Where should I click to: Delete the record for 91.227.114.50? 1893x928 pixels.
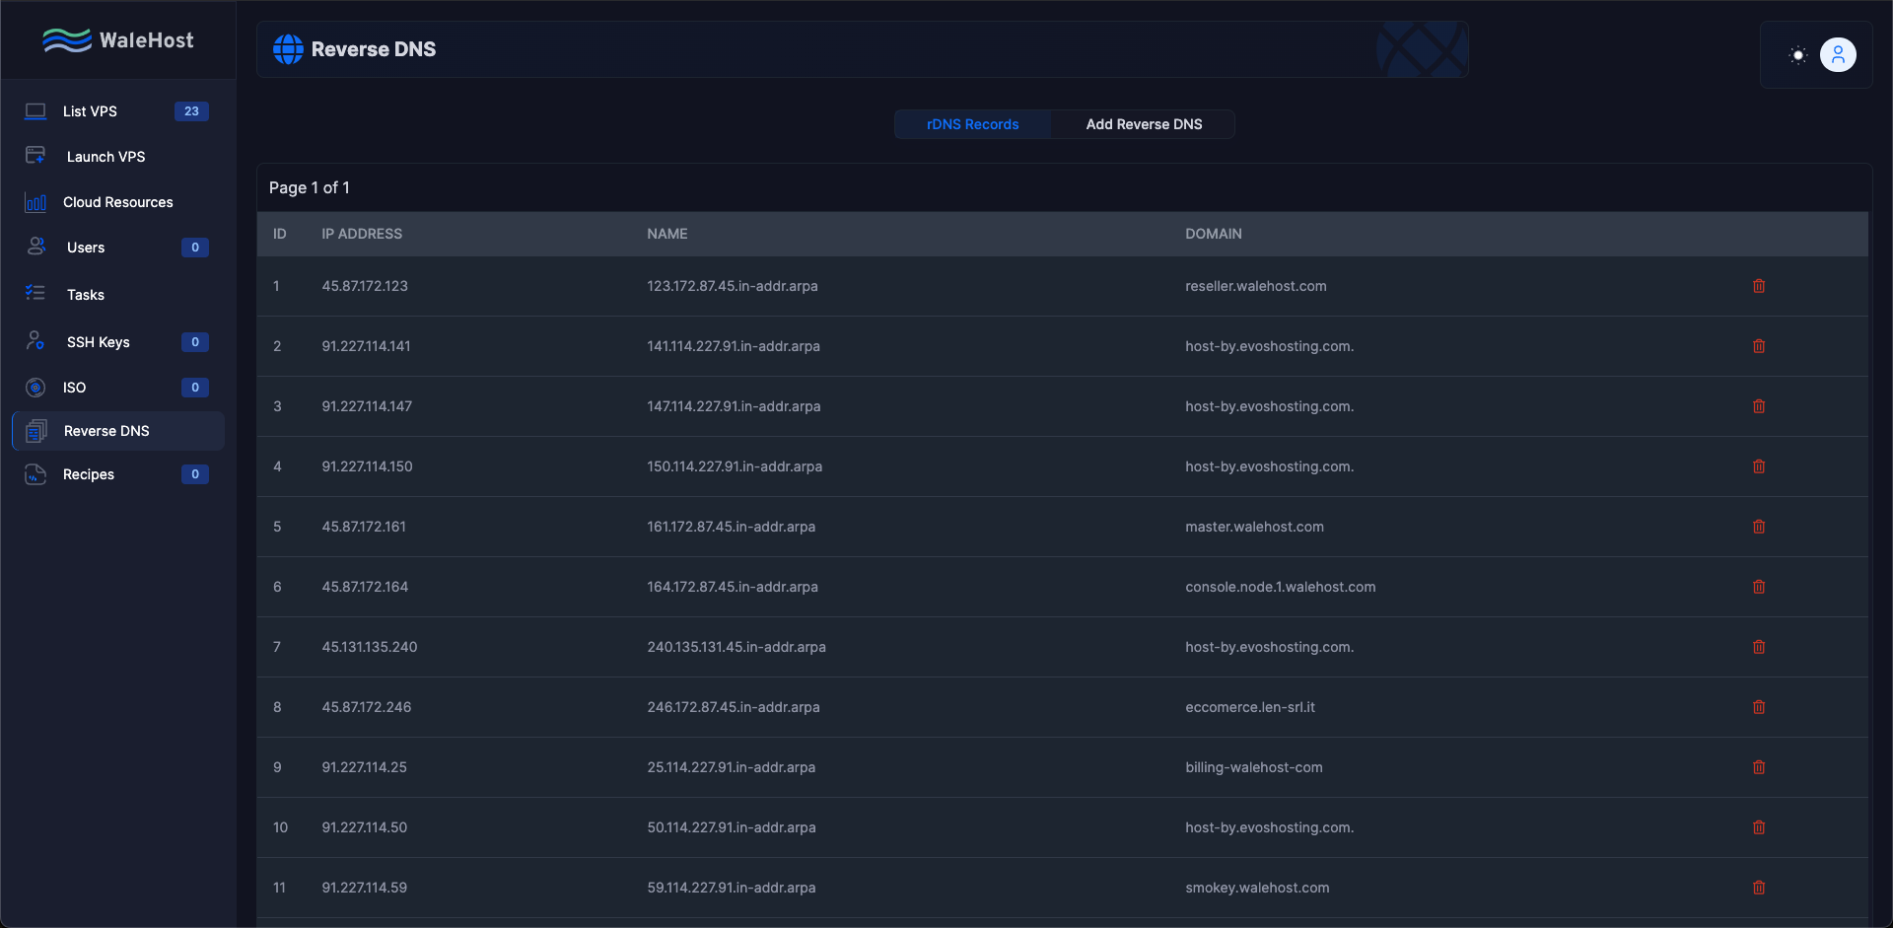pyautogui.click(x=1759, y=827)
